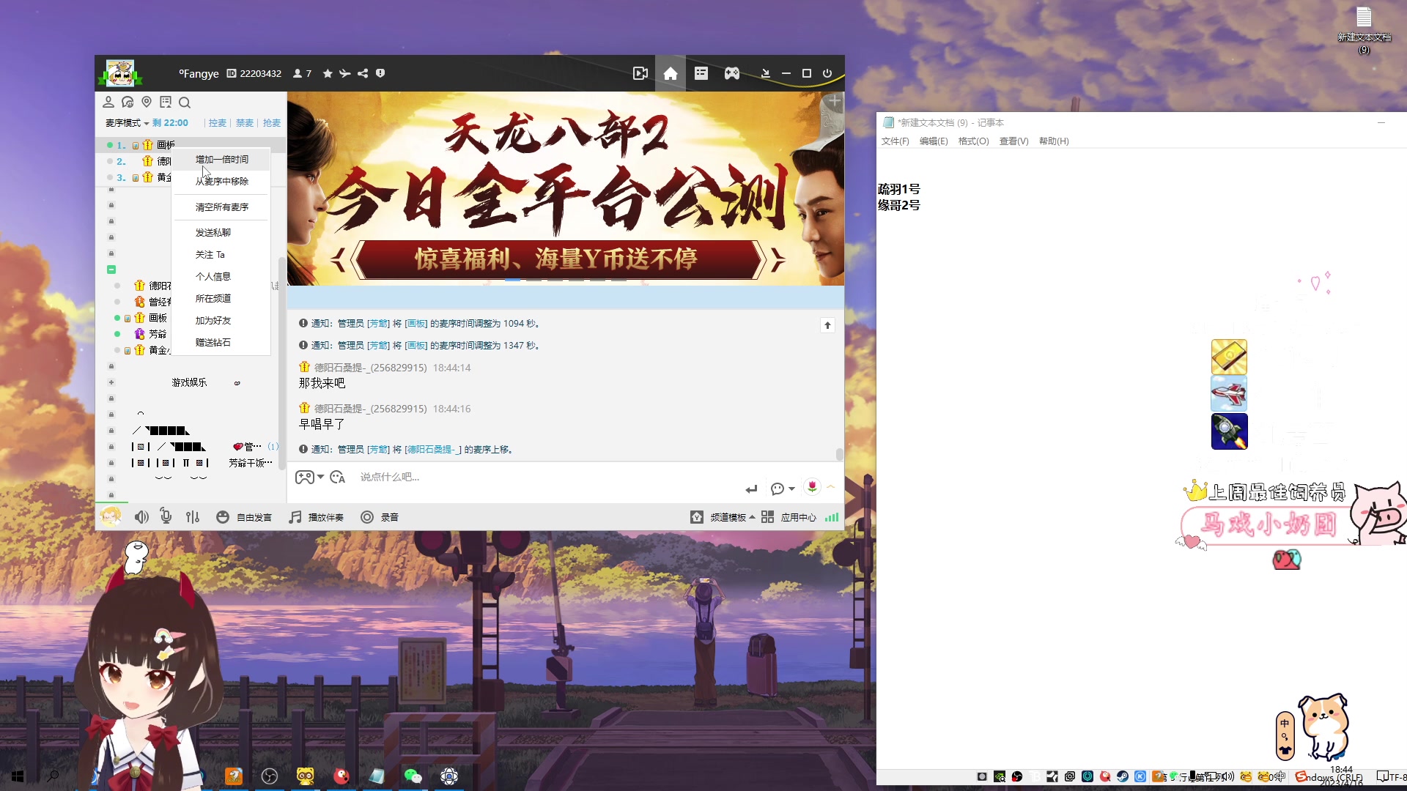1407x791 pixels.
Task: Open the game controller icon in title bar
Action: pos(732,73)
